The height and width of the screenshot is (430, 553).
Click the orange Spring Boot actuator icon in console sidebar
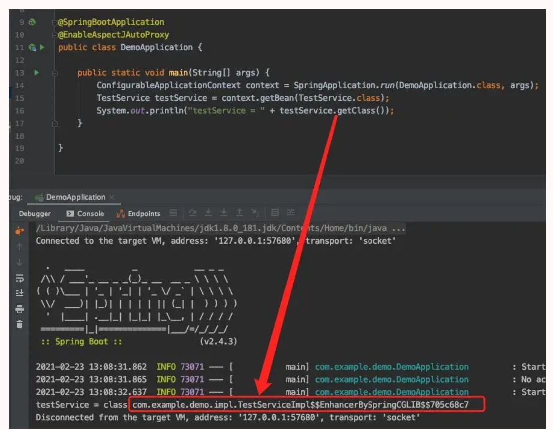point(20,231)
